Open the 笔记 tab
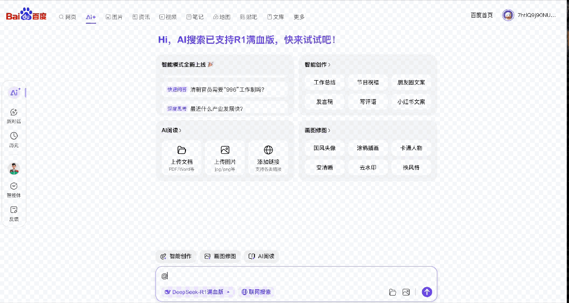Screen dimensions: 569x303 click(195, 17)
